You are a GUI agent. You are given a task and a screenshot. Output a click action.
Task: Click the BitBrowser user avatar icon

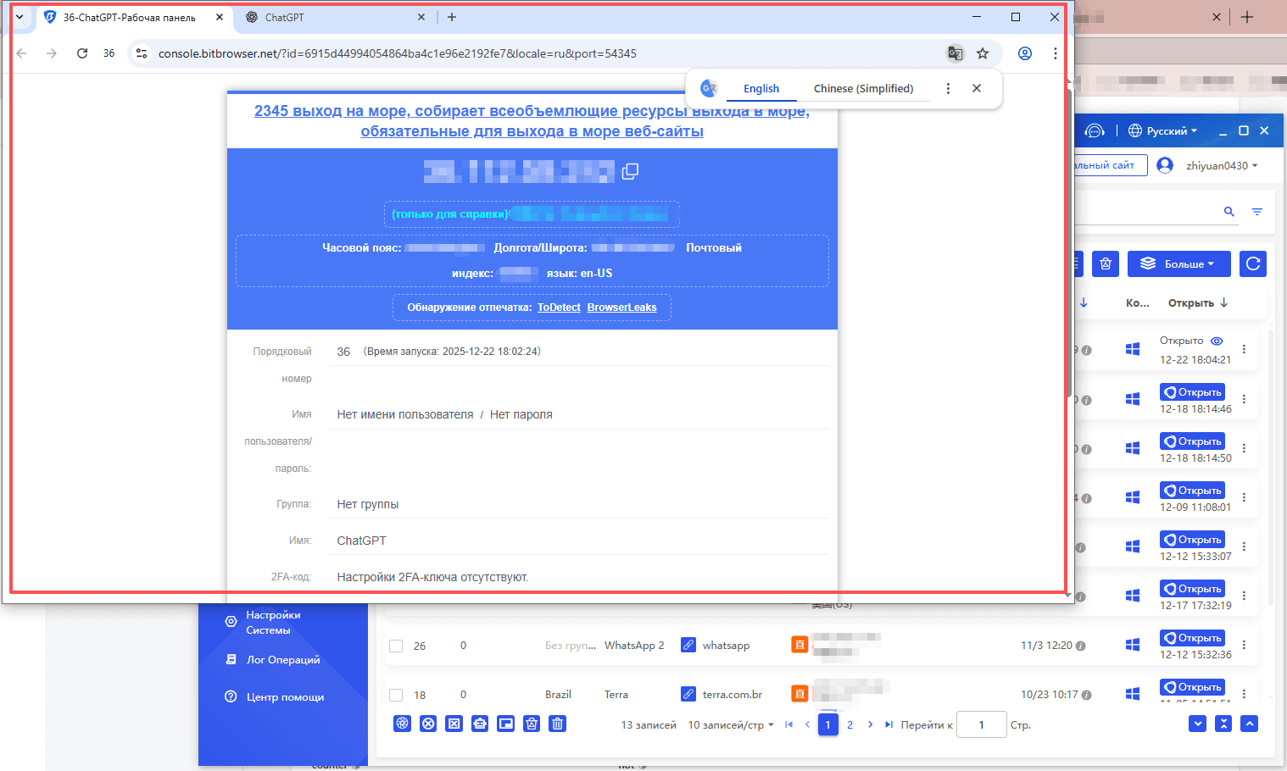pyautogui.click(x=1165, y=165)
